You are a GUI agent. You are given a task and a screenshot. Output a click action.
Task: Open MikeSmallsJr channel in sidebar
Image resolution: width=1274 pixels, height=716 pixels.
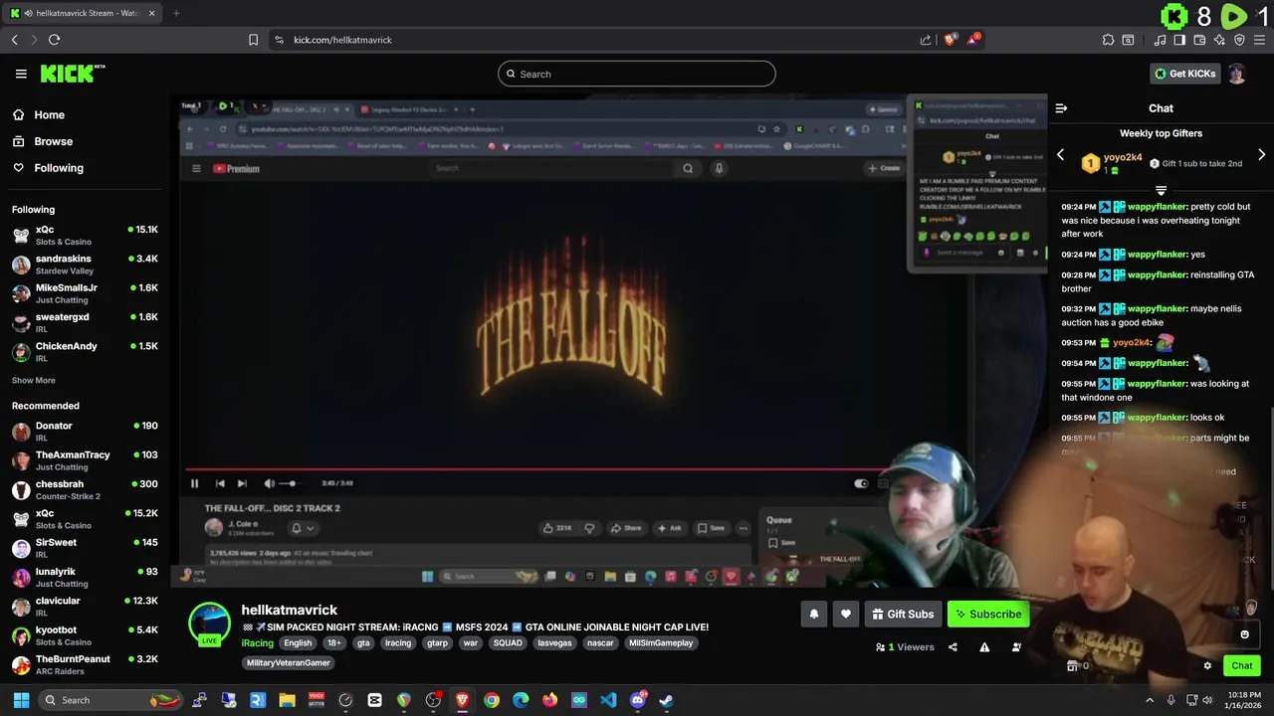pos(85,293)
